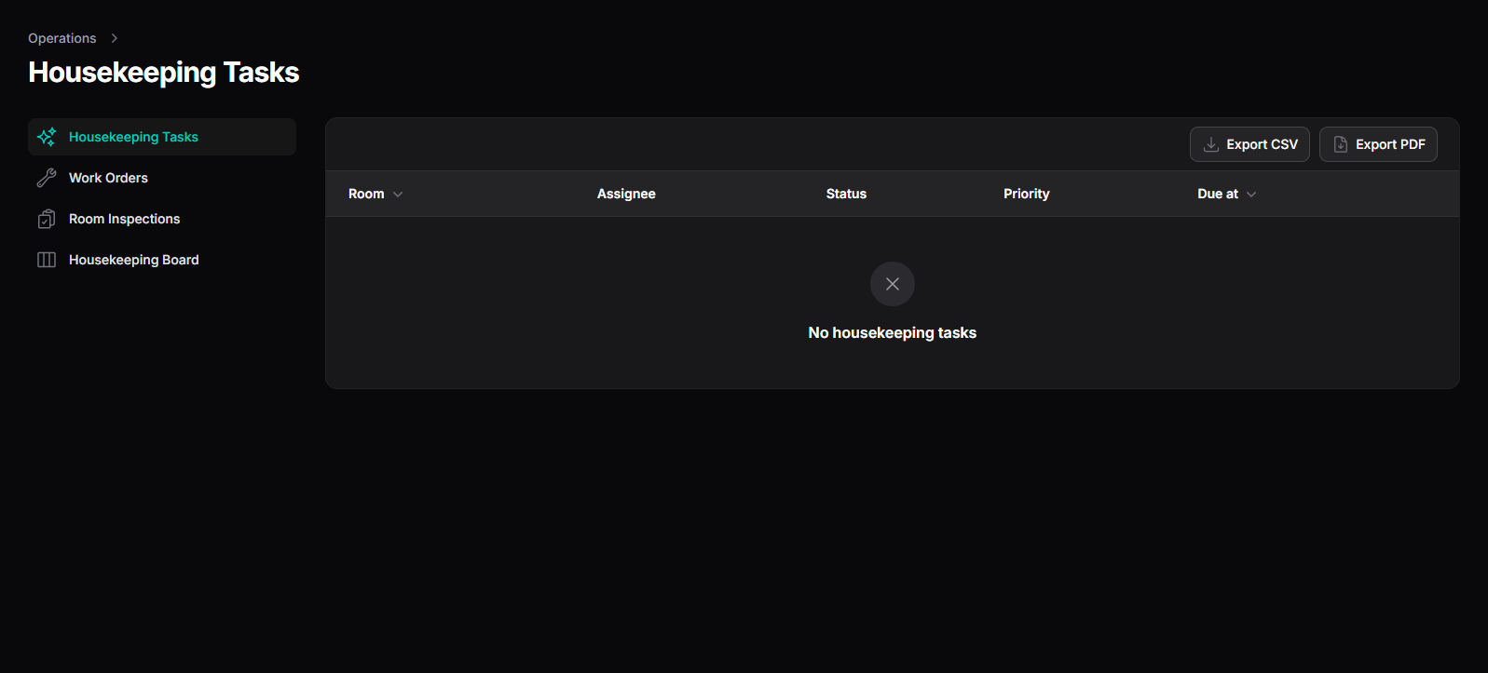
Task: Click the X circle icon in empty state
Action: (893, 284)
